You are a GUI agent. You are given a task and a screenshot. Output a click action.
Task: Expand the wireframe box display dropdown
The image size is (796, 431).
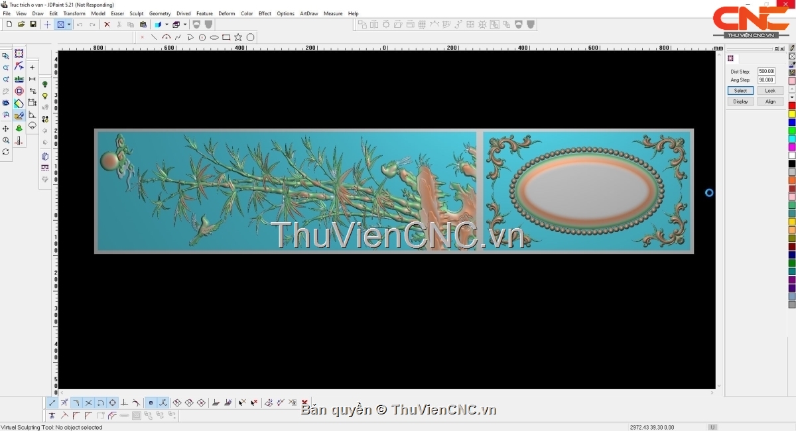pyautogui.click(x=184, y=25)
